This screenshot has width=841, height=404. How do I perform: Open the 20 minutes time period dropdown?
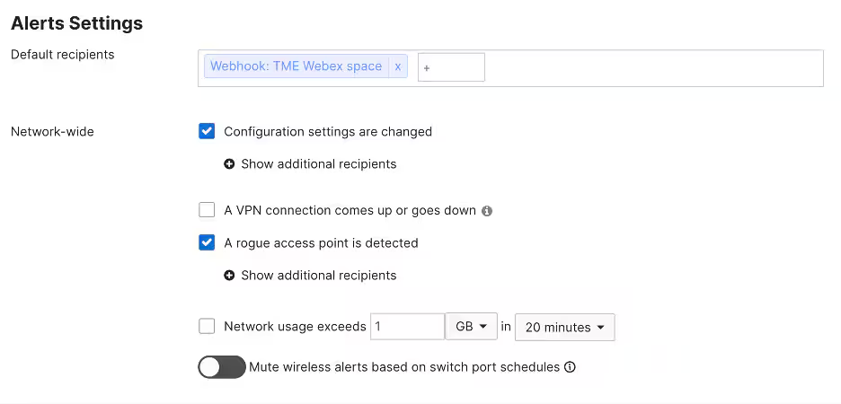tap(565, 327)
